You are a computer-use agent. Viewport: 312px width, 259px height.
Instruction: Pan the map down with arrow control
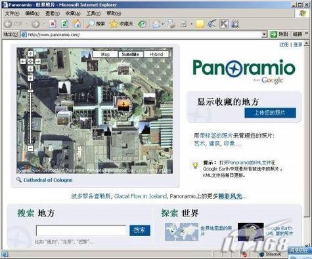30,69
